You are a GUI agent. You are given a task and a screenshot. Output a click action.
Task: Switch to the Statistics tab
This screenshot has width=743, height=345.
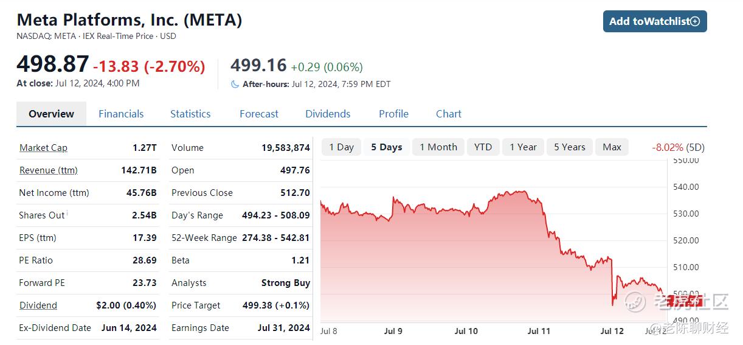click(190, 114)
